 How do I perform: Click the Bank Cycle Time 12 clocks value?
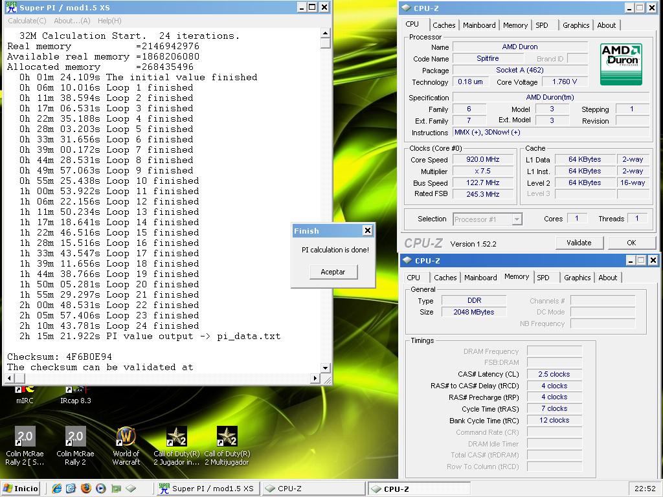tap(554, 420)
